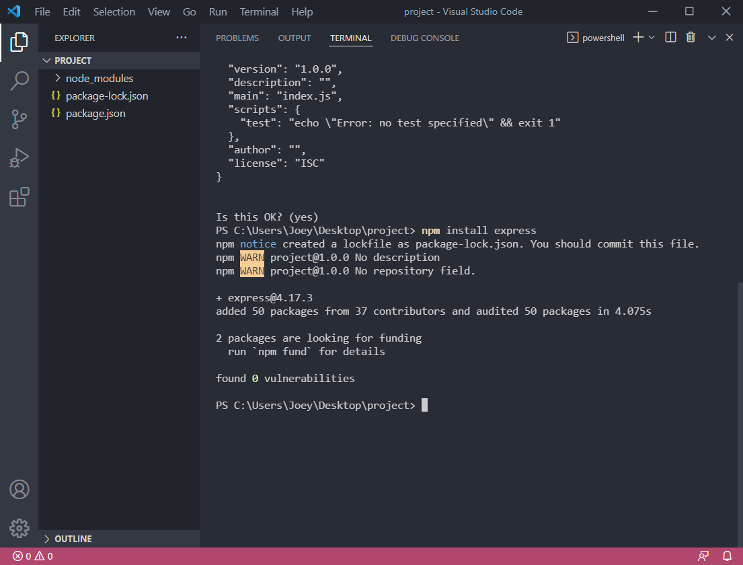Minimize the VS Code window
The image size is (743, 565).
pos(653,11)
